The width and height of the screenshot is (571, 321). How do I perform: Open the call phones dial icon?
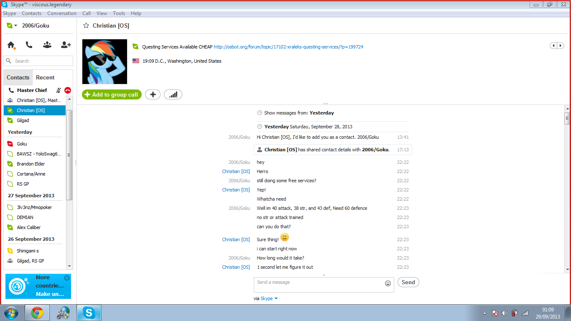(29, 45)
